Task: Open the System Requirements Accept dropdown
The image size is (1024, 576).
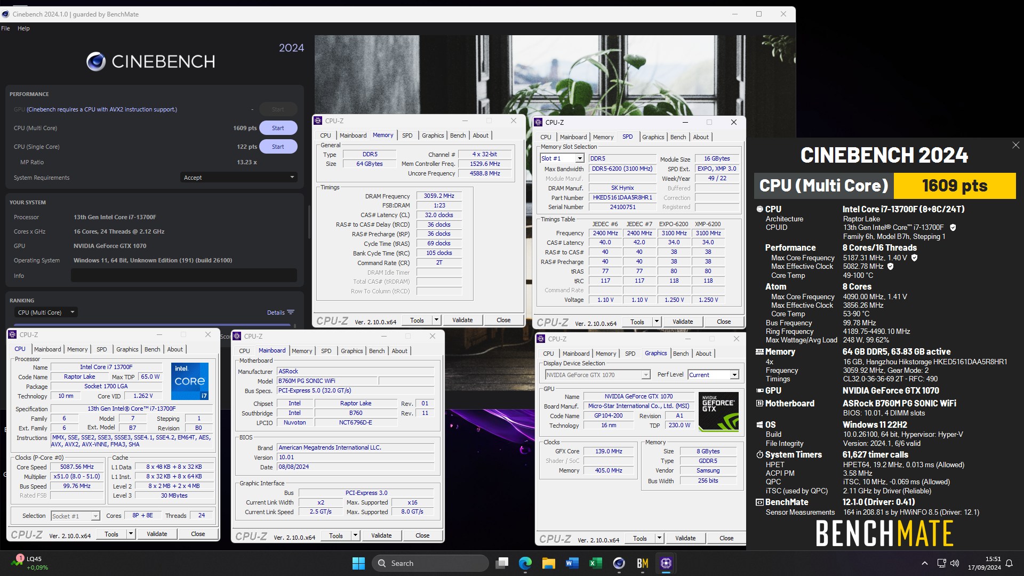Action: tap(238, 178)
